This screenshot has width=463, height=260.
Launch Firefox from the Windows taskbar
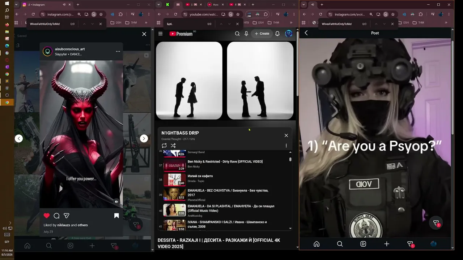coord(7,25)
